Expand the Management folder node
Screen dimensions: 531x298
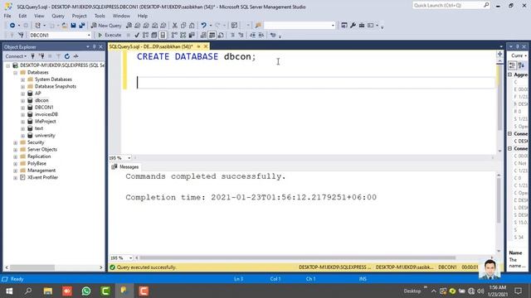(15, 171)
